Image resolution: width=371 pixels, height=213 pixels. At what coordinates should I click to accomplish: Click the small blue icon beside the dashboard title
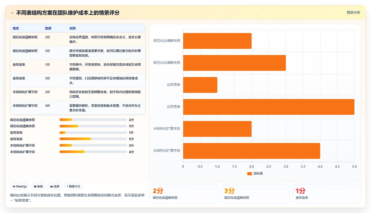click(x=12, y=13)
